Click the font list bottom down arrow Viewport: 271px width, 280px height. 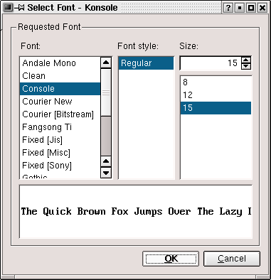[106, 173]
